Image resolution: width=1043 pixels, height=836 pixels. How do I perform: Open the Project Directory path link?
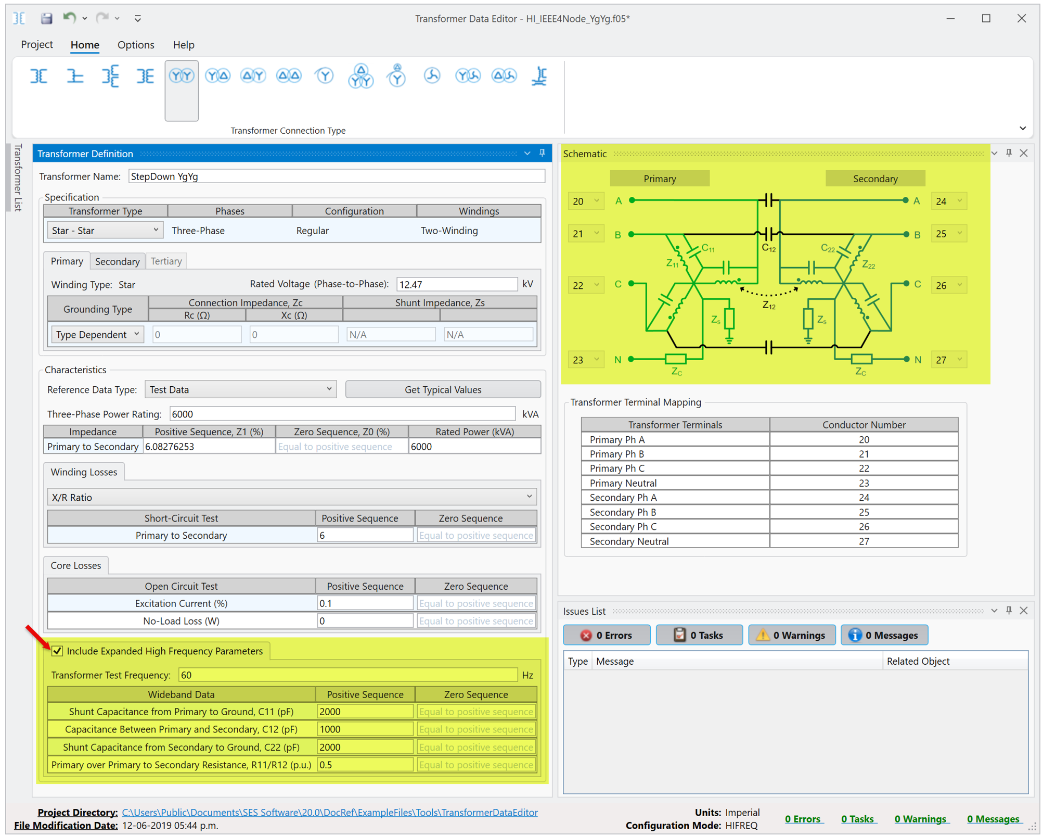pyautogui.click(x=330, y=812)
